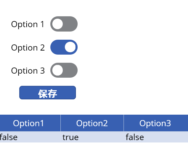This screenshot has width=188, height=154.
Task: Click divider between Option2 and Option3 headers
Action: (124, 123)
